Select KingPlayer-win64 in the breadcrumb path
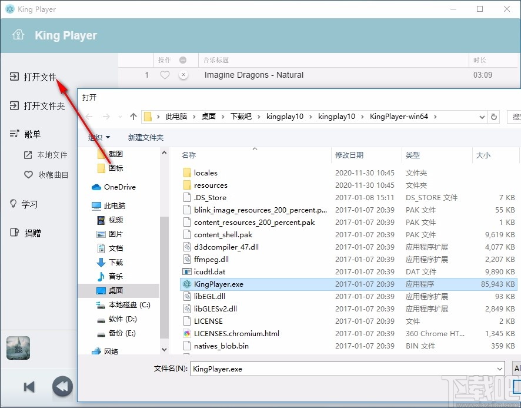 point(399,117)
